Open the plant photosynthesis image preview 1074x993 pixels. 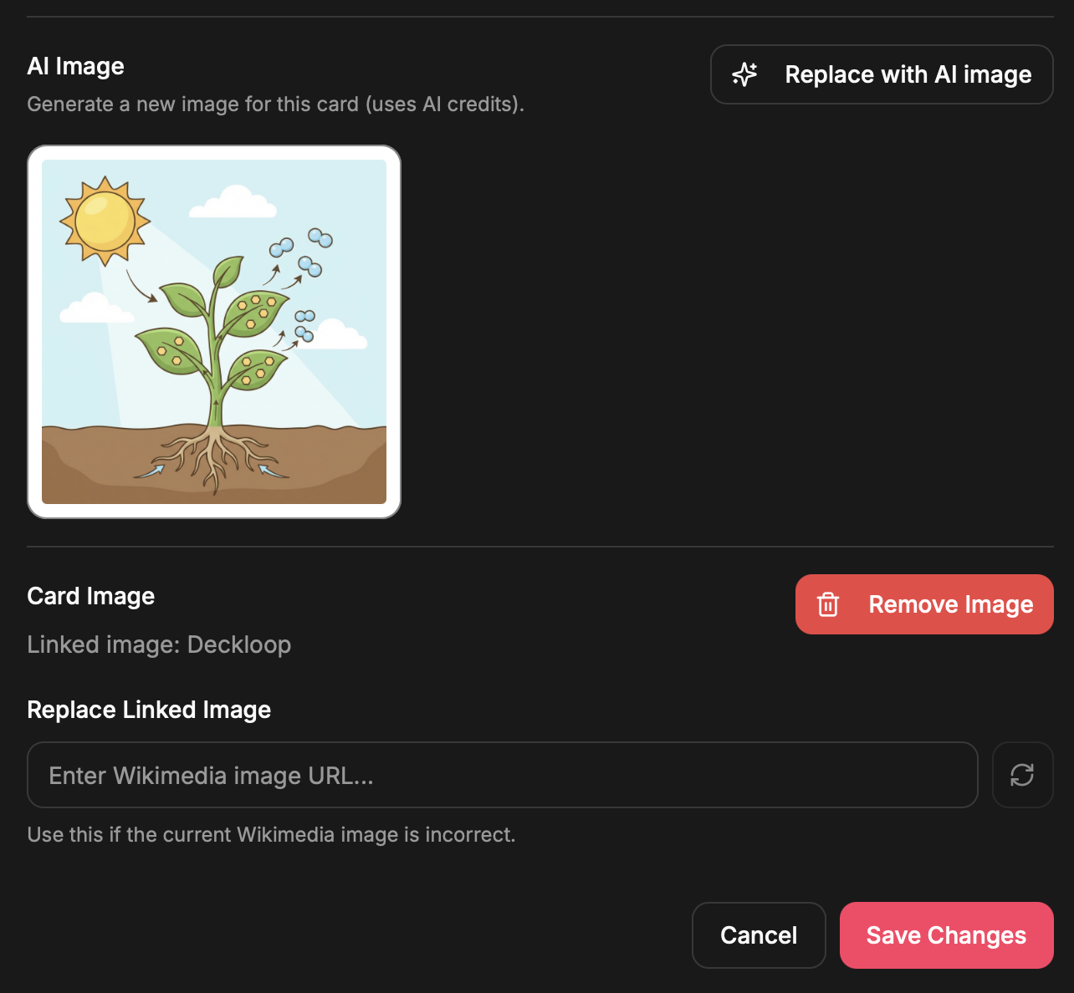213,331
